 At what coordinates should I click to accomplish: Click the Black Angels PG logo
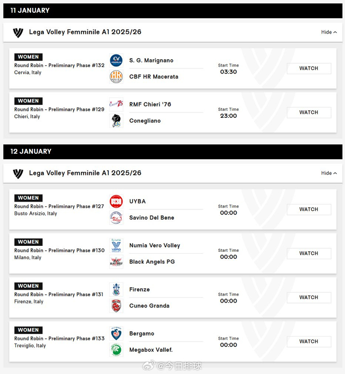(x=116, y=262)
